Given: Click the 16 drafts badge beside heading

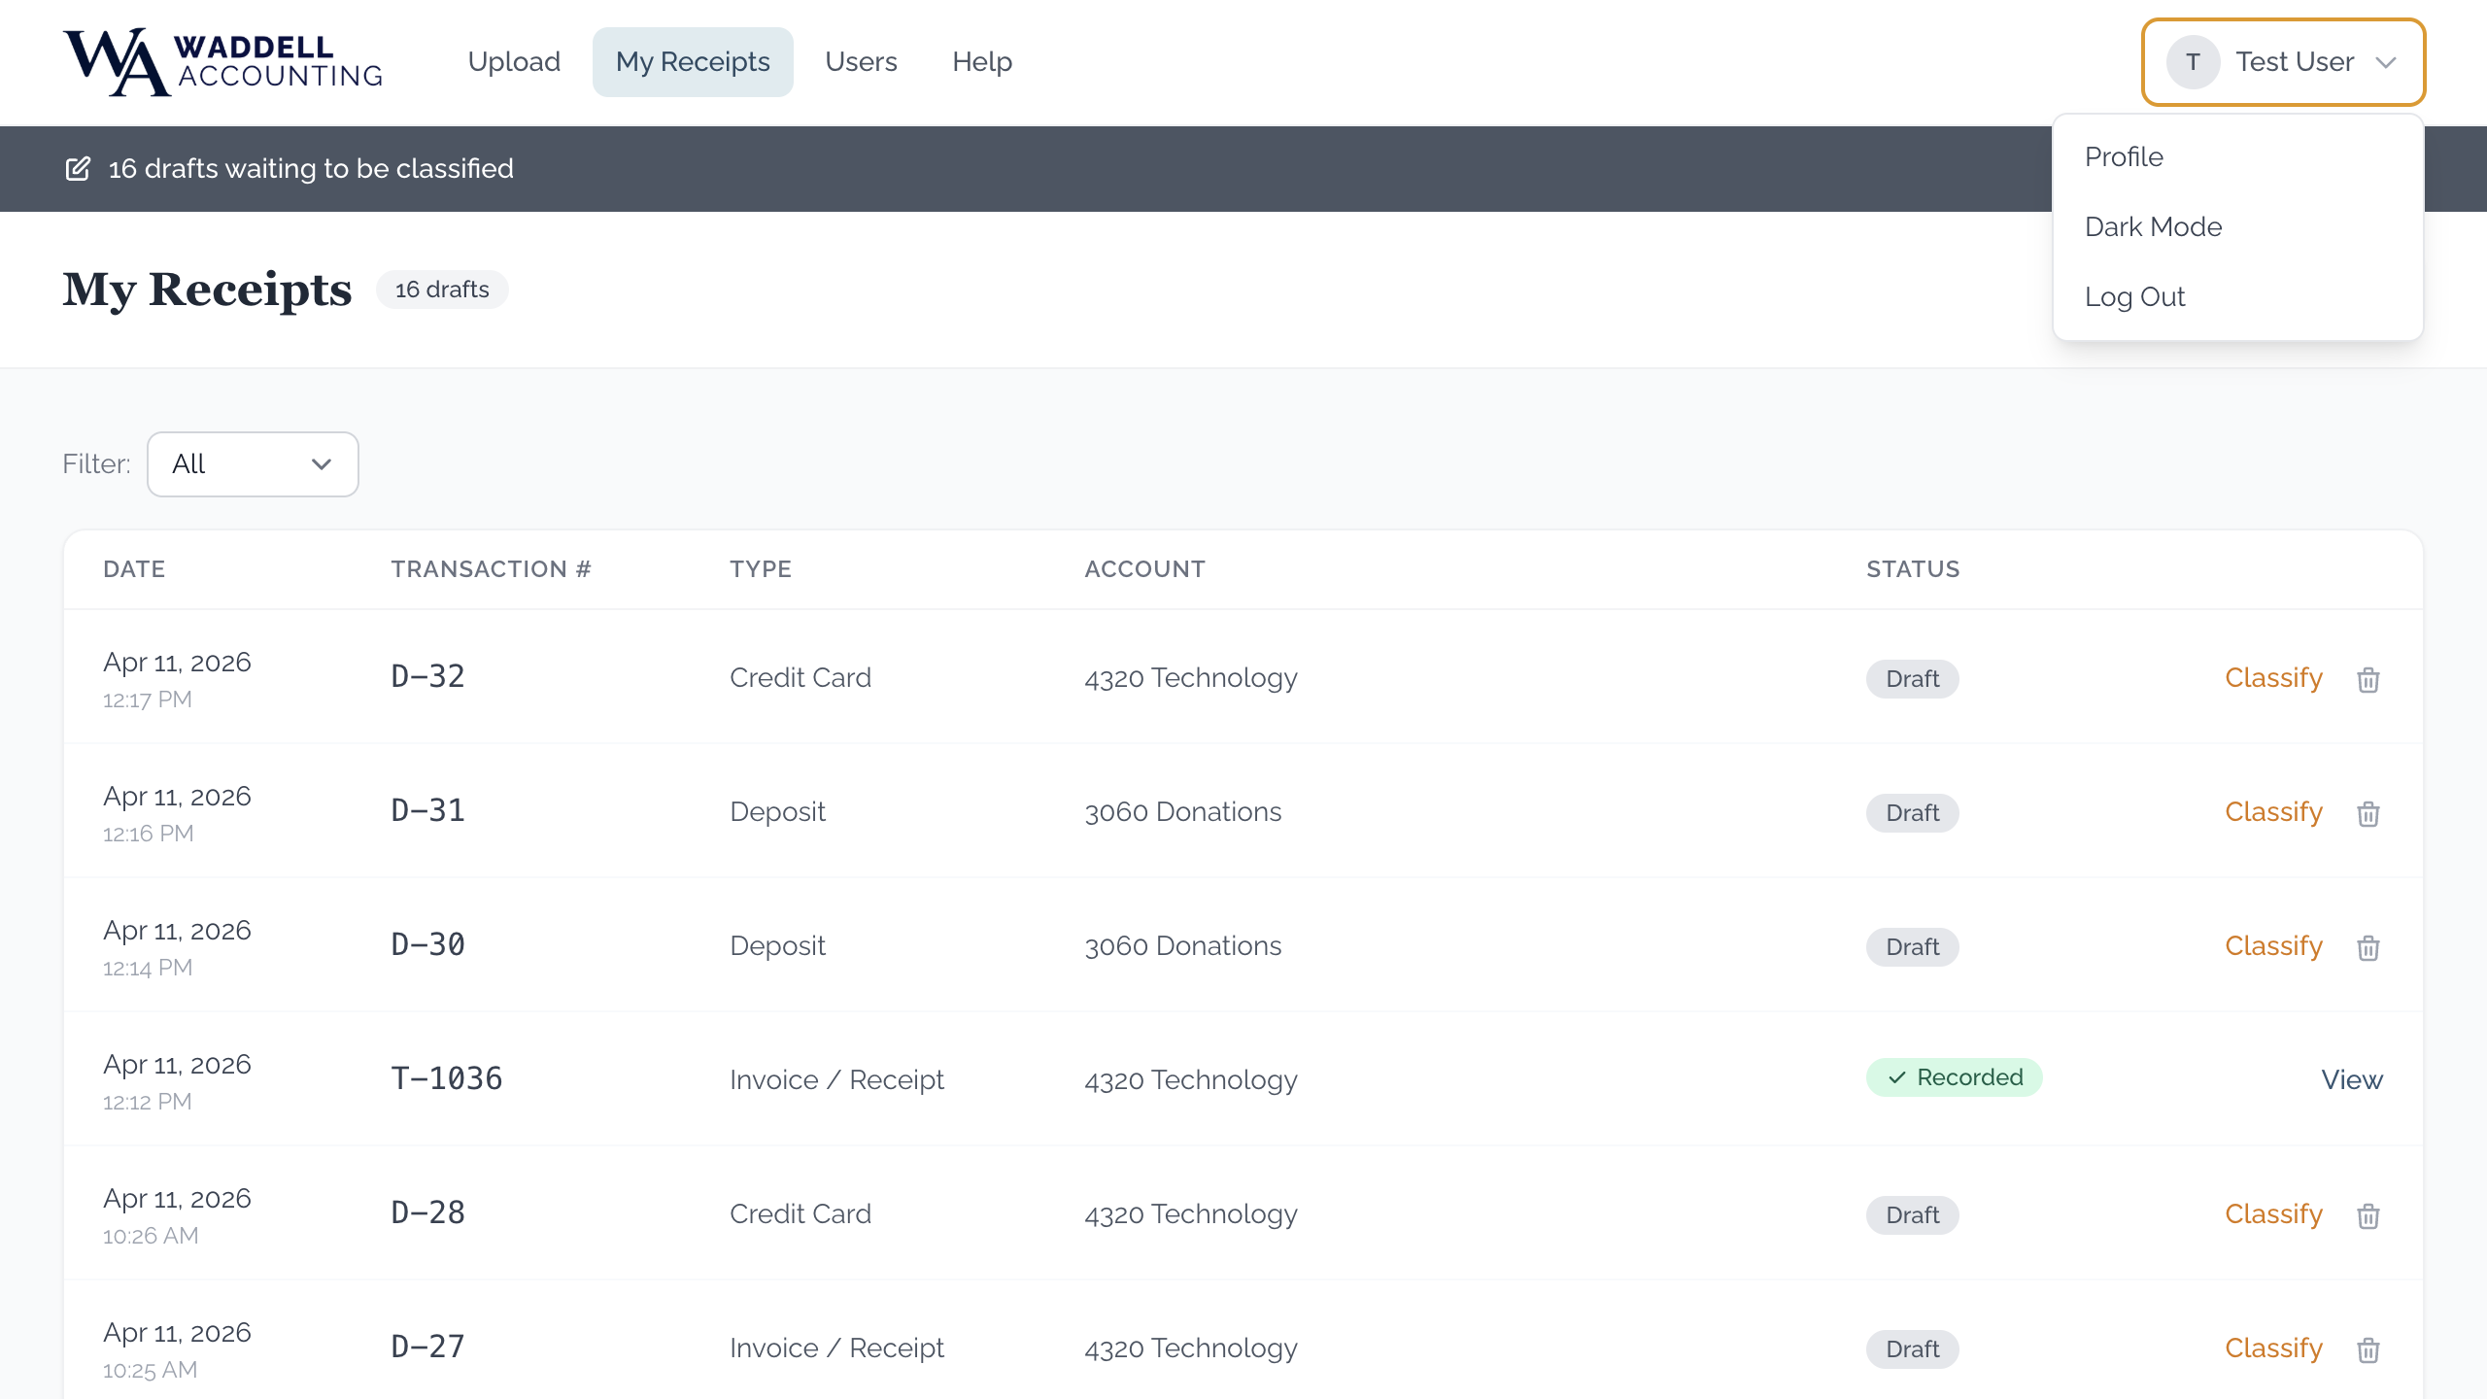Looking at the screenshot, I should coord(442,290).
